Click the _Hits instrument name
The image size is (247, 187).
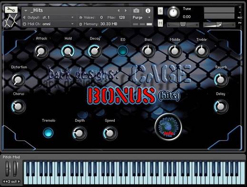pyautogui.click(x=37, y=10)
